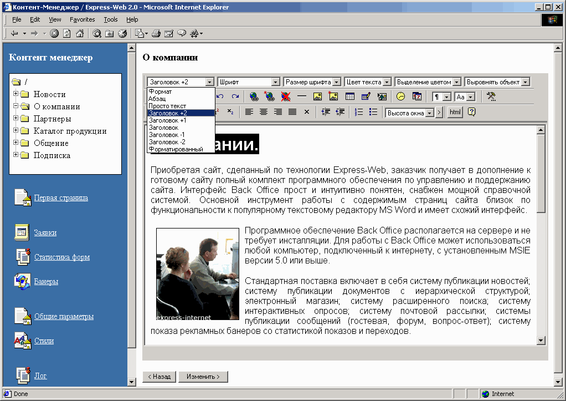Open the Favorites menu
566x401 pixels.
(x=83, y=19)
